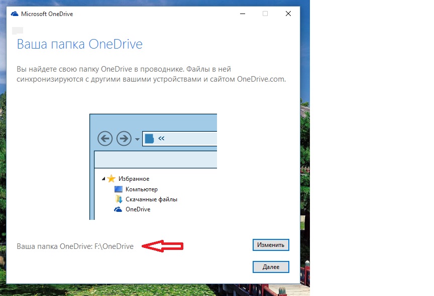Click the back arrow in illustration
Viewport: 434px width, 296px height.
[x=105, y=138]
